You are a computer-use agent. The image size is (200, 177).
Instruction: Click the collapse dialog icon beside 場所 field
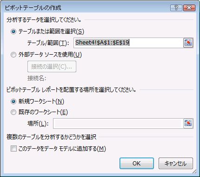tap(188, 123)
